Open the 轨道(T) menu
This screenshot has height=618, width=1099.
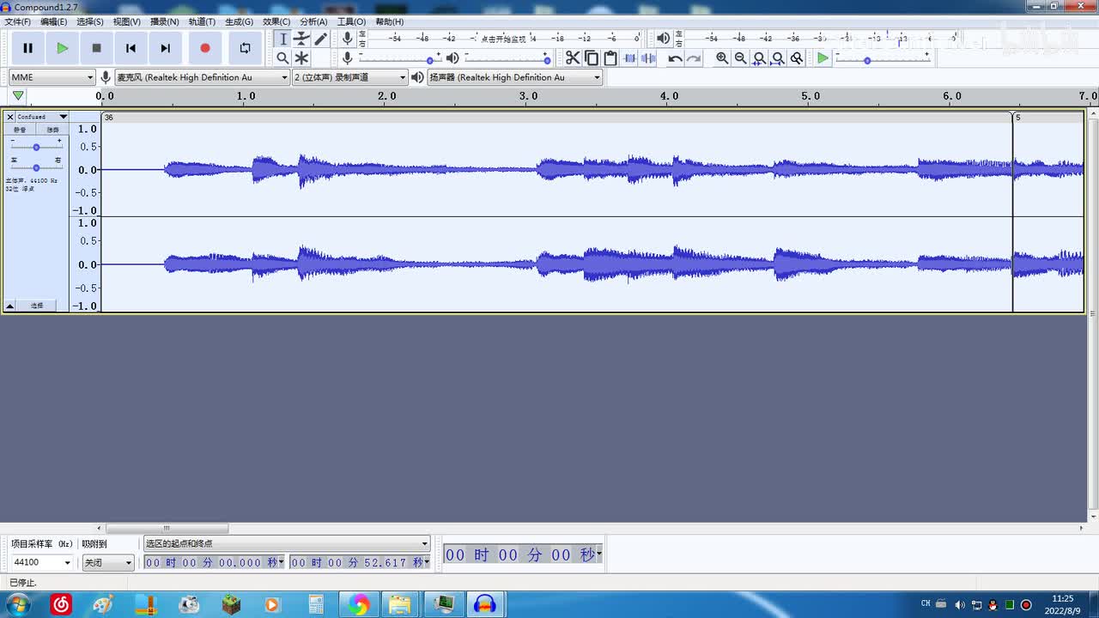click(x=202, y=21)
